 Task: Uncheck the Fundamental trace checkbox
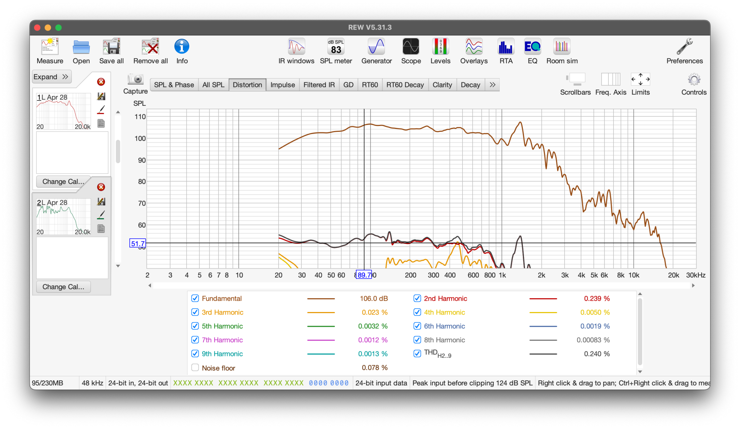195,298
